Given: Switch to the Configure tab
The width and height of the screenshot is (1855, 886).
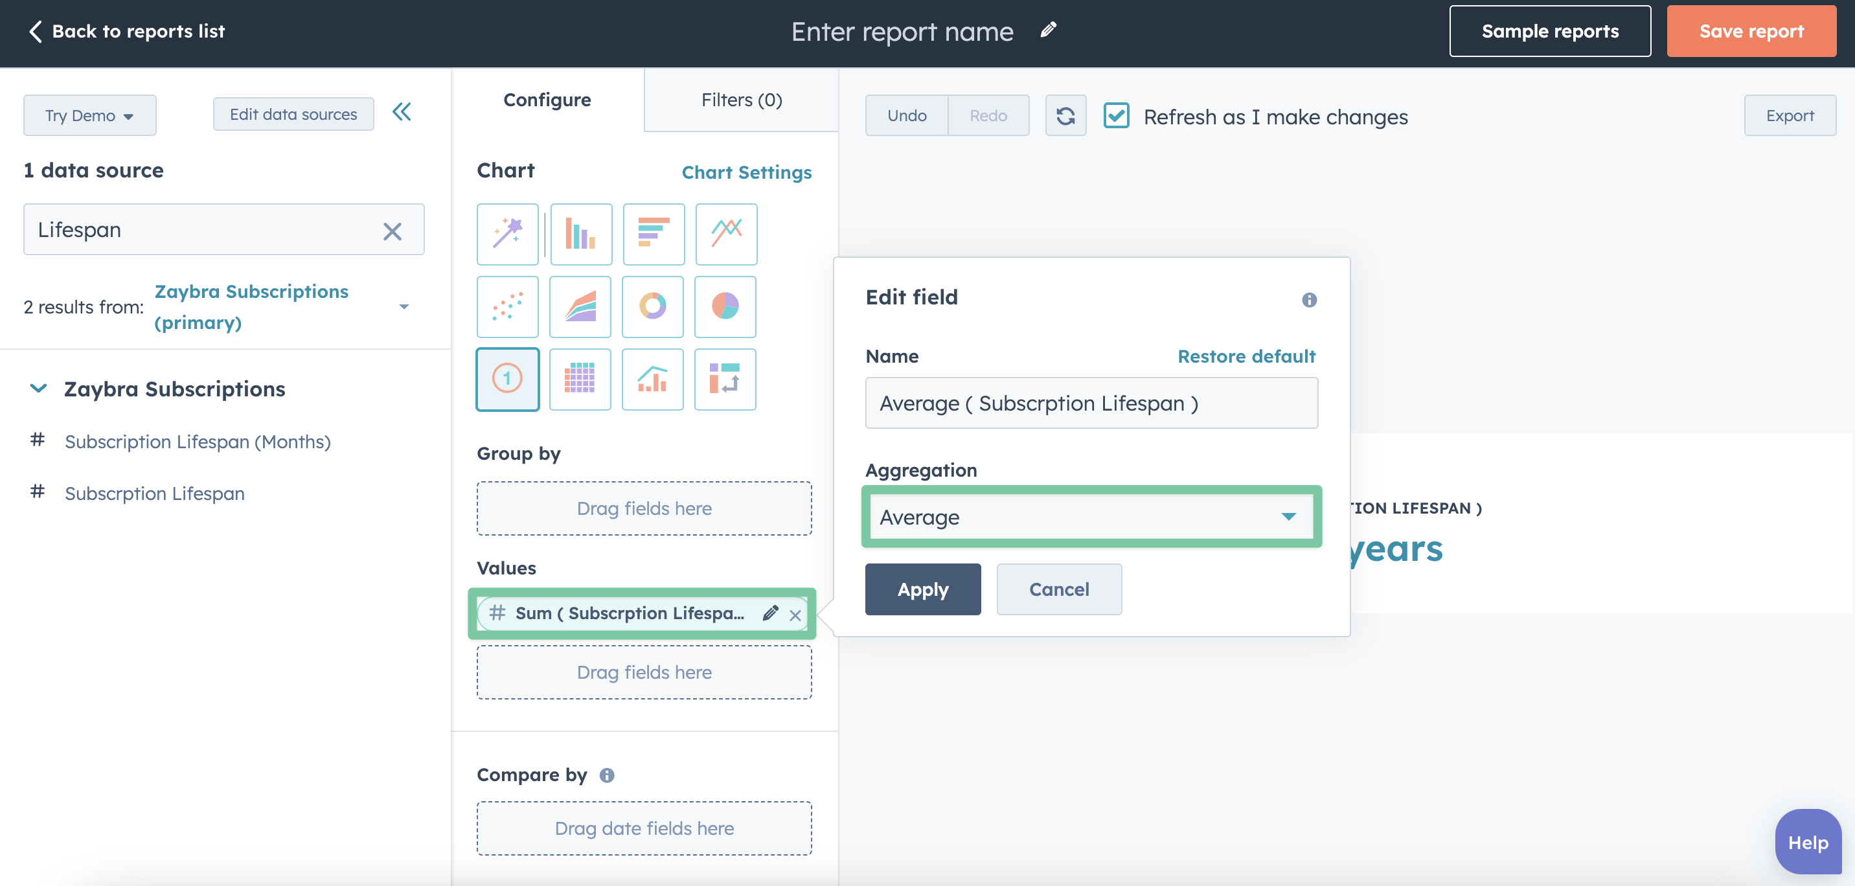Looking at the screenshot, I should [547, 99].
